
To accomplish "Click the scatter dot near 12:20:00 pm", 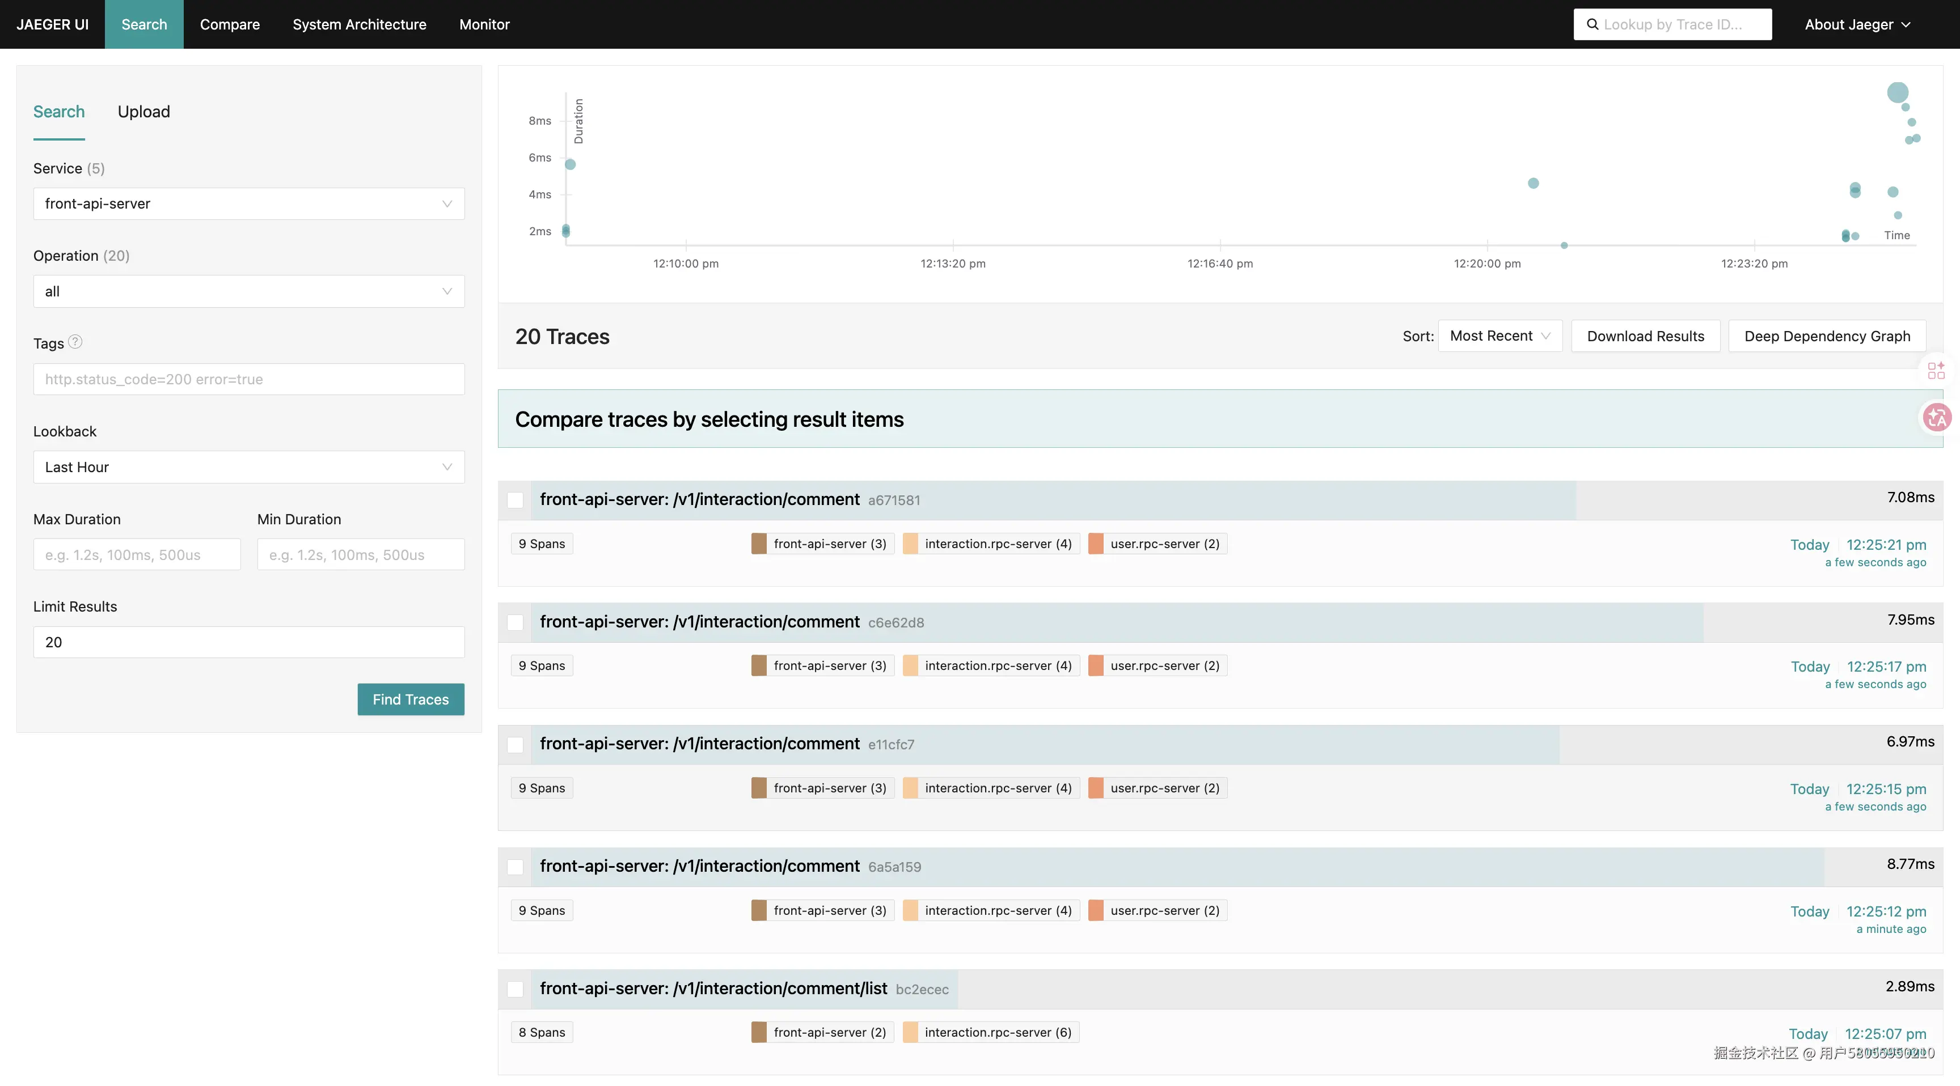I will pyautogui.click(x=1533, y=183).
